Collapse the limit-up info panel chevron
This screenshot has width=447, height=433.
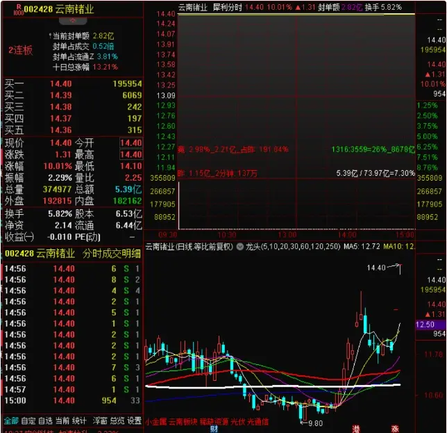click(x=72, y=22)
